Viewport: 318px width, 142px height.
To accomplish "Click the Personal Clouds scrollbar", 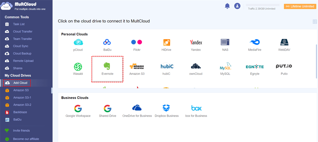I will 316,61.
